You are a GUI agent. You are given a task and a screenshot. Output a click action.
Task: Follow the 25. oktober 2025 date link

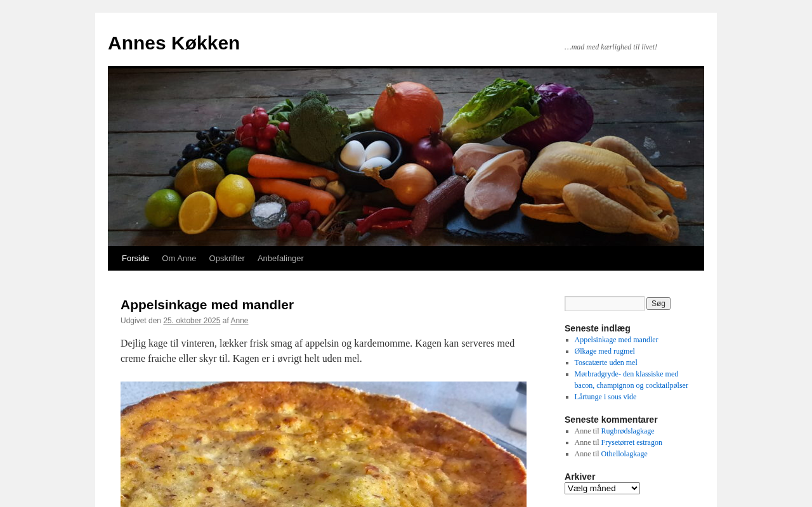pyautogui.click(x=192, y=321)
